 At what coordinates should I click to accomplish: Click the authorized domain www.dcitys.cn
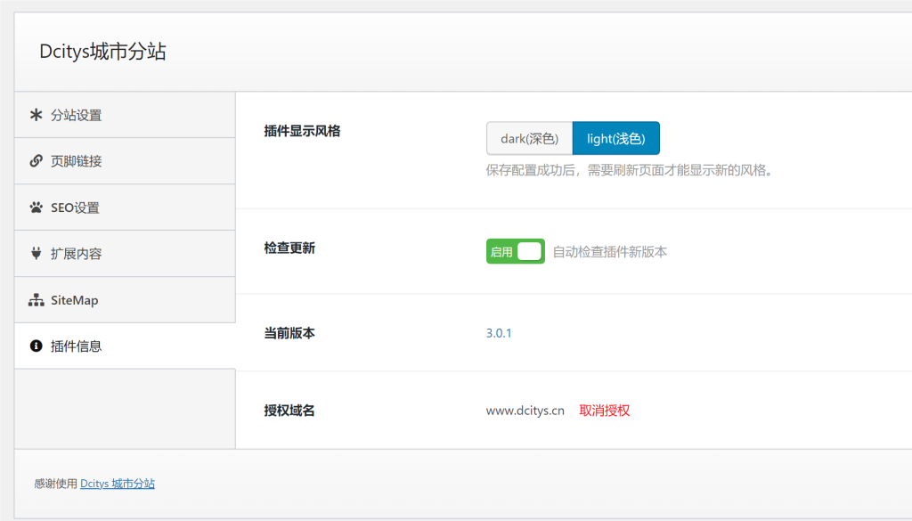[x=525, y=411]
